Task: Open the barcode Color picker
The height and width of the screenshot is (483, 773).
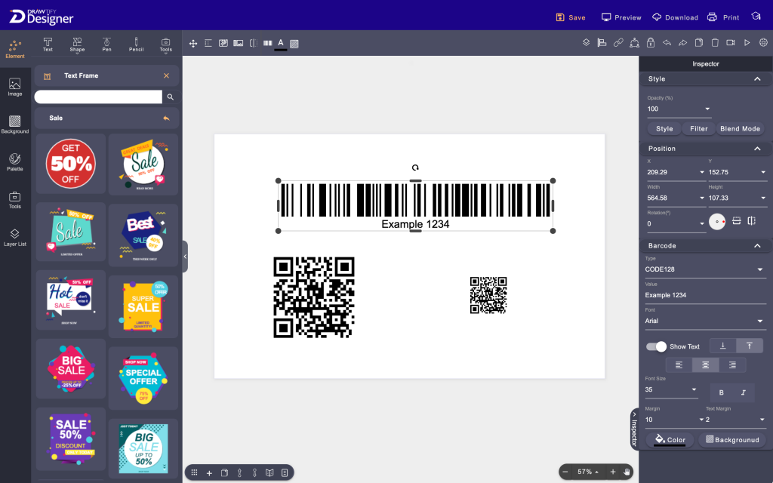Action: tap(669, 440)
